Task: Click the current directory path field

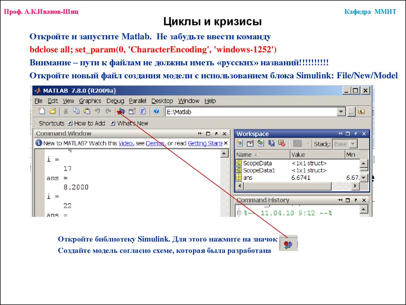Action: [251, 112]
